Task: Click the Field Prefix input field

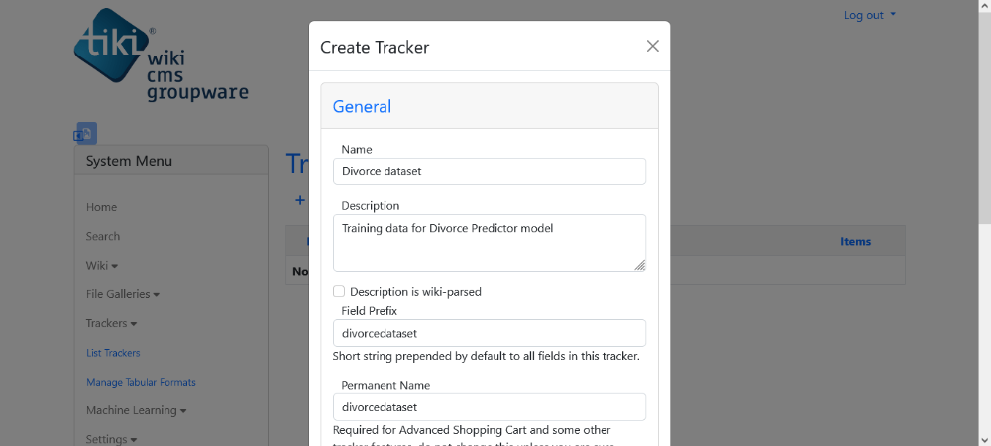Action: [490, 333]
